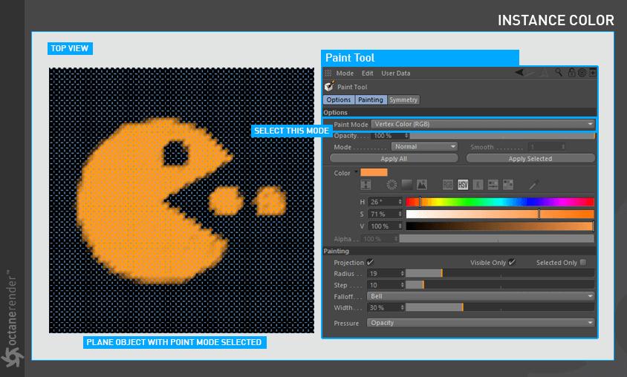The image size is (627, 377).
Task: Toggle the Projection checkbox
Action: (370, 262)
